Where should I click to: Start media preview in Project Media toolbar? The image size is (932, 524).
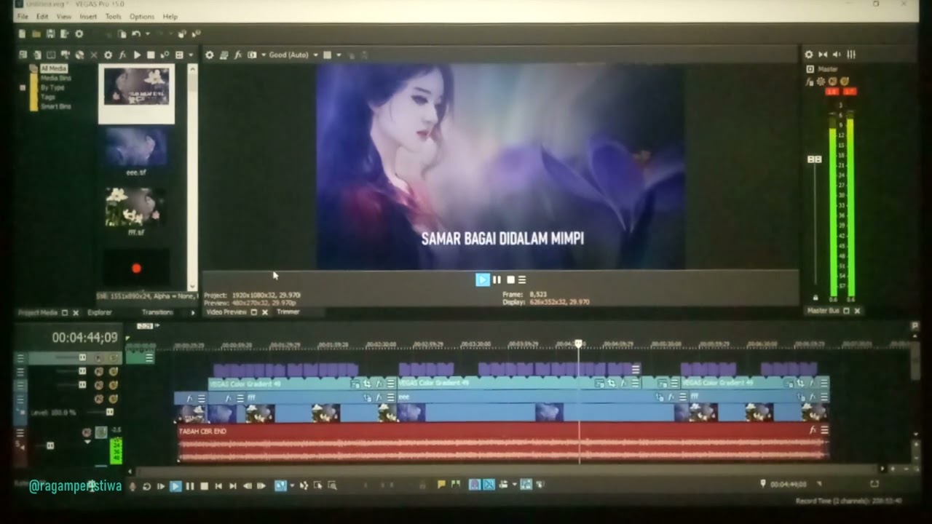137,55
